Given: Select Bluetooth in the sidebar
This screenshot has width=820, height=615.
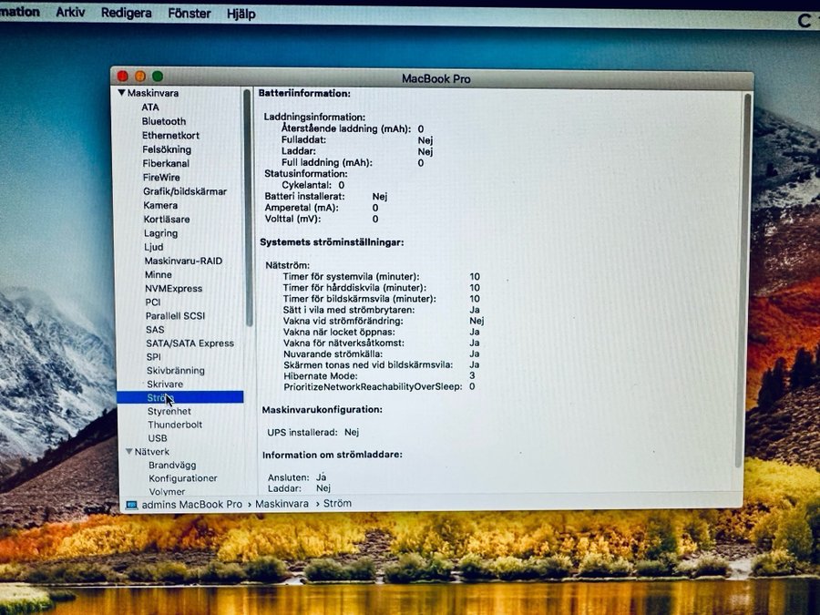Looking at the screenshot, I should coord(164,121).
